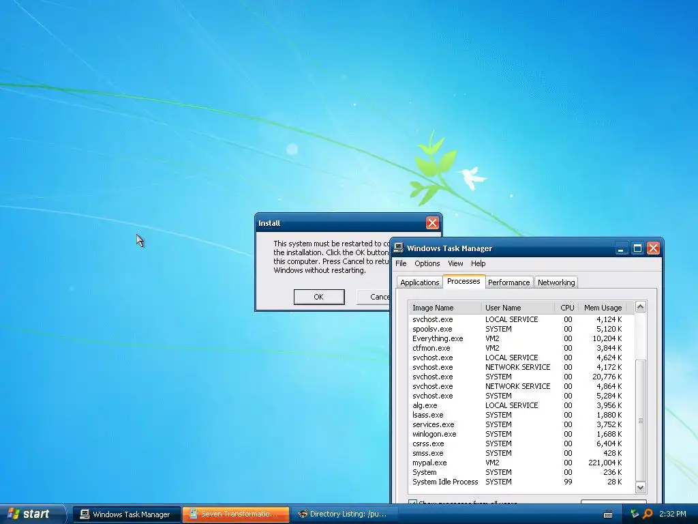Activate Windows Task Manager taskbar button
Image resolution: width=698 pixels, height=524 pixels.
(126, 514)
